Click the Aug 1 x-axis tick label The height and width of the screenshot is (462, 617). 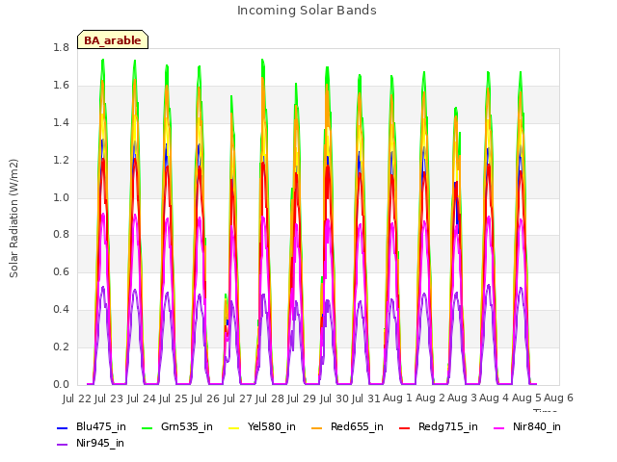tap(397, 398)
